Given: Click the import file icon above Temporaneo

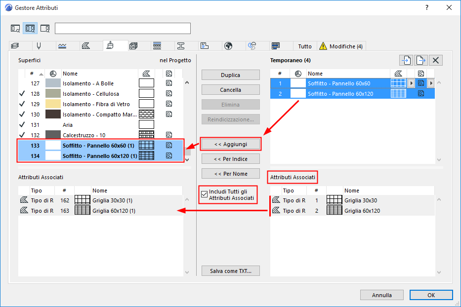Looking at the screenshot, I should pyautogui.click(x=406, y=60).
